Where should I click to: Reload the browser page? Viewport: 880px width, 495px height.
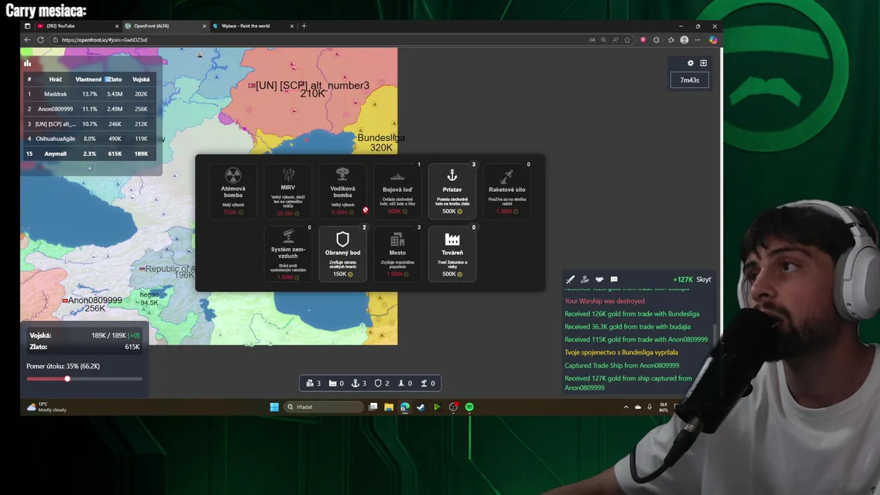tap(41, 40)
